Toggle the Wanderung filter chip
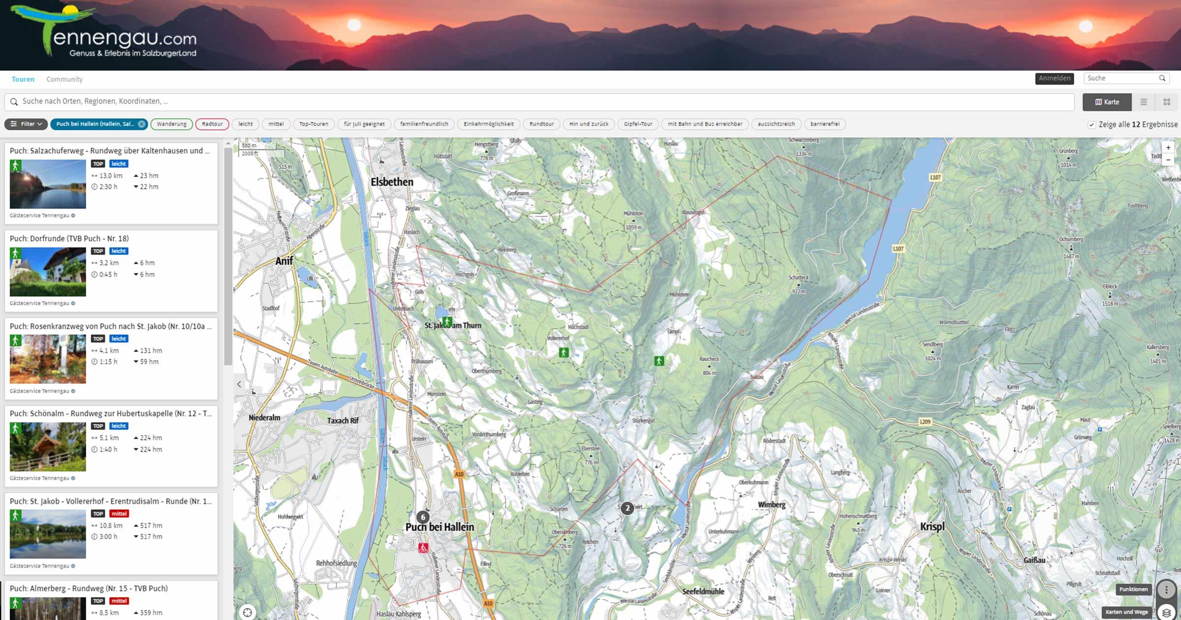Viewport: 1181px width, 620px height. [x=171, y=124]
